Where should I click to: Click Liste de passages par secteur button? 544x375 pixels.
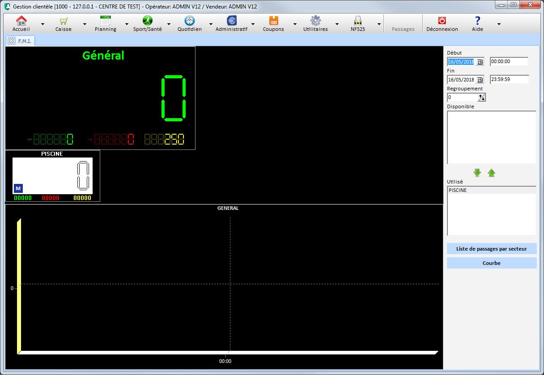(x=491, y=249)
